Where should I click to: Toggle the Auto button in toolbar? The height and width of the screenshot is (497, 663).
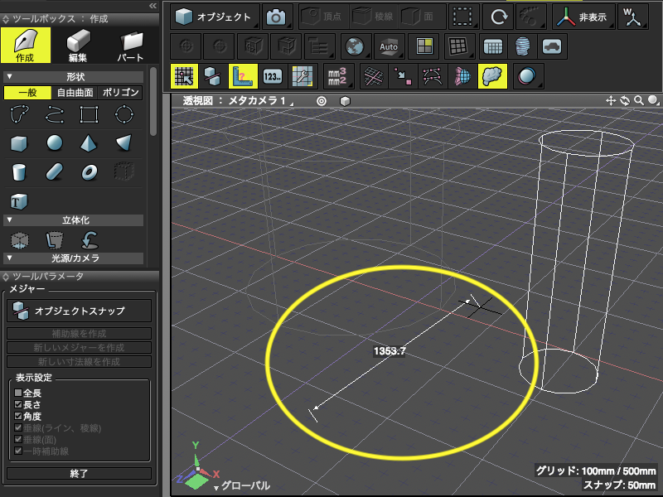tap(389, 46)
